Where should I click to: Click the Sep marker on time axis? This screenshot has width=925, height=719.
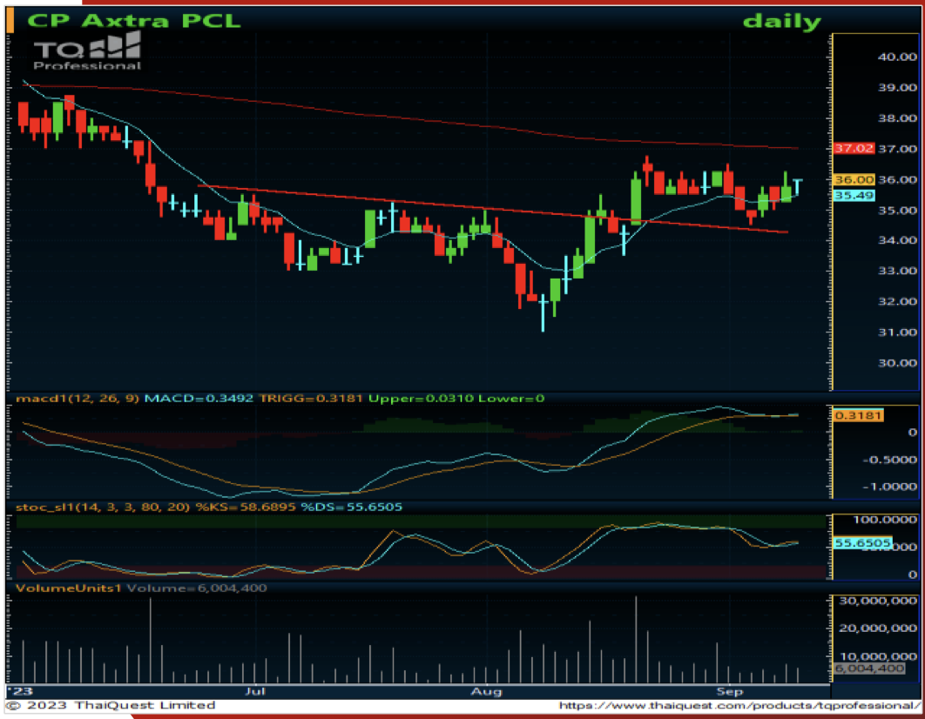tap(730, 691)
